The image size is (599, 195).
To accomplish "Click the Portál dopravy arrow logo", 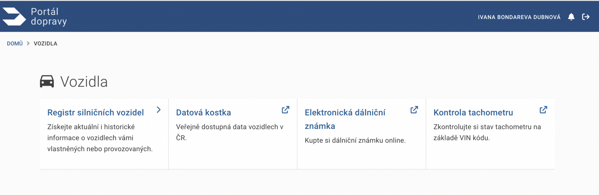I will [14, 16].
